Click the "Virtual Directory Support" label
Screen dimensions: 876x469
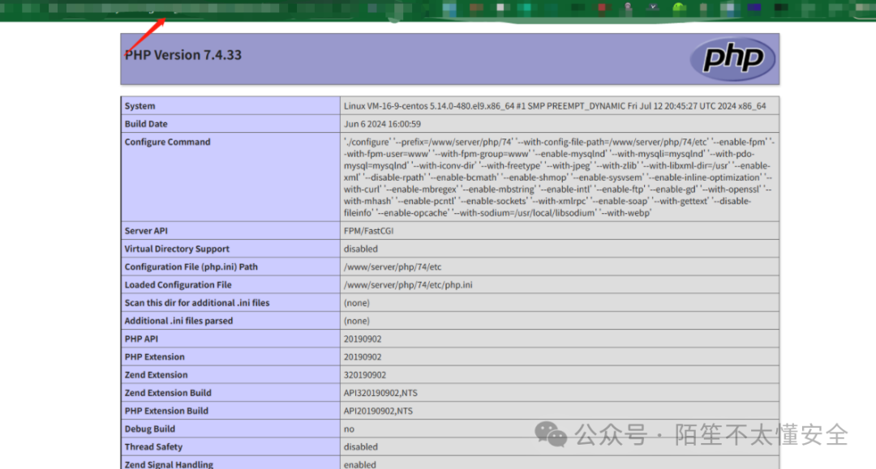(x=177, y=249)
